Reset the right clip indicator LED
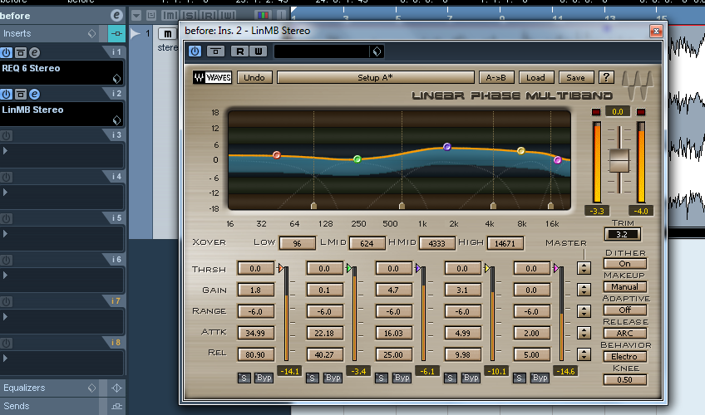 coord(641,112)
